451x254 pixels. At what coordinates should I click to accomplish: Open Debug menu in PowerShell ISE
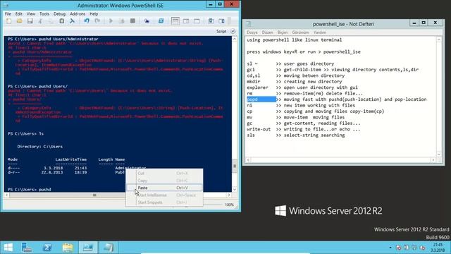tap(59, 14)
